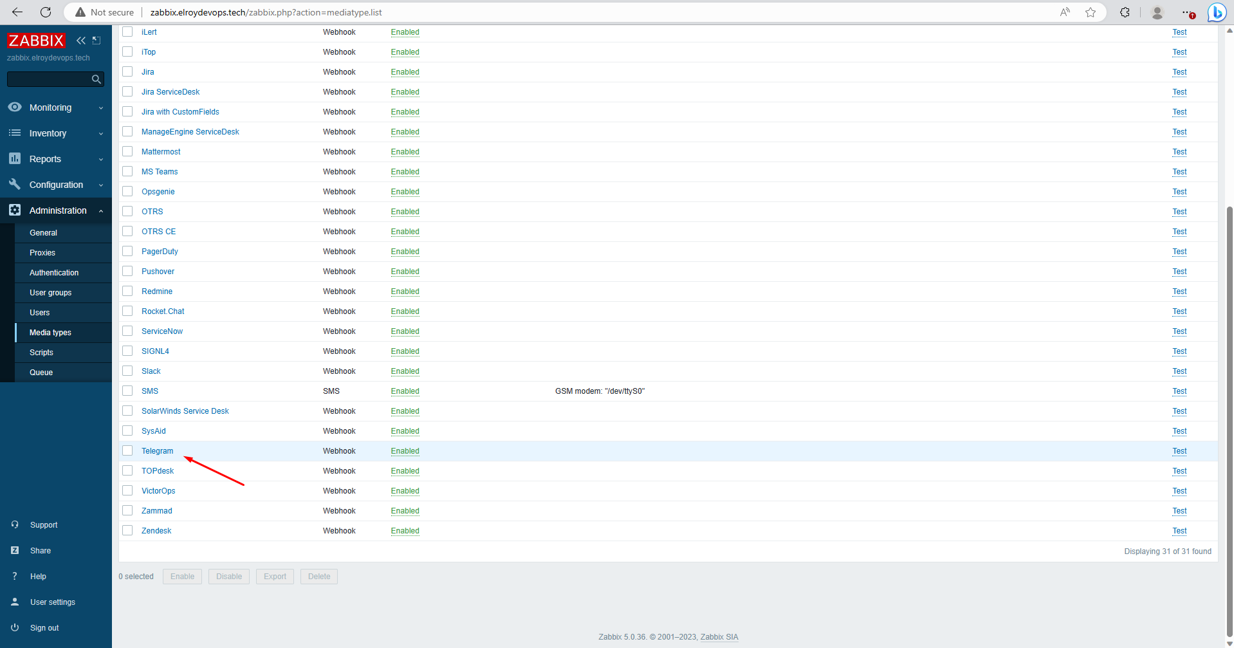This screenshot has height=648, width=1234.
Task: Open the Proxies submenu item
Action: click(63, 253)
